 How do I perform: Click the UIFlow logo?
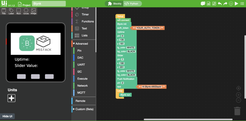tap(4, 4)
